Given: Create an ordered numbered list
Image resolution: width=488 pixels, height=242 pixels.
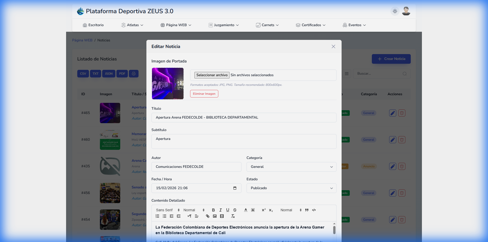Looking at the screenshot, I should click(x=157, y=216).
